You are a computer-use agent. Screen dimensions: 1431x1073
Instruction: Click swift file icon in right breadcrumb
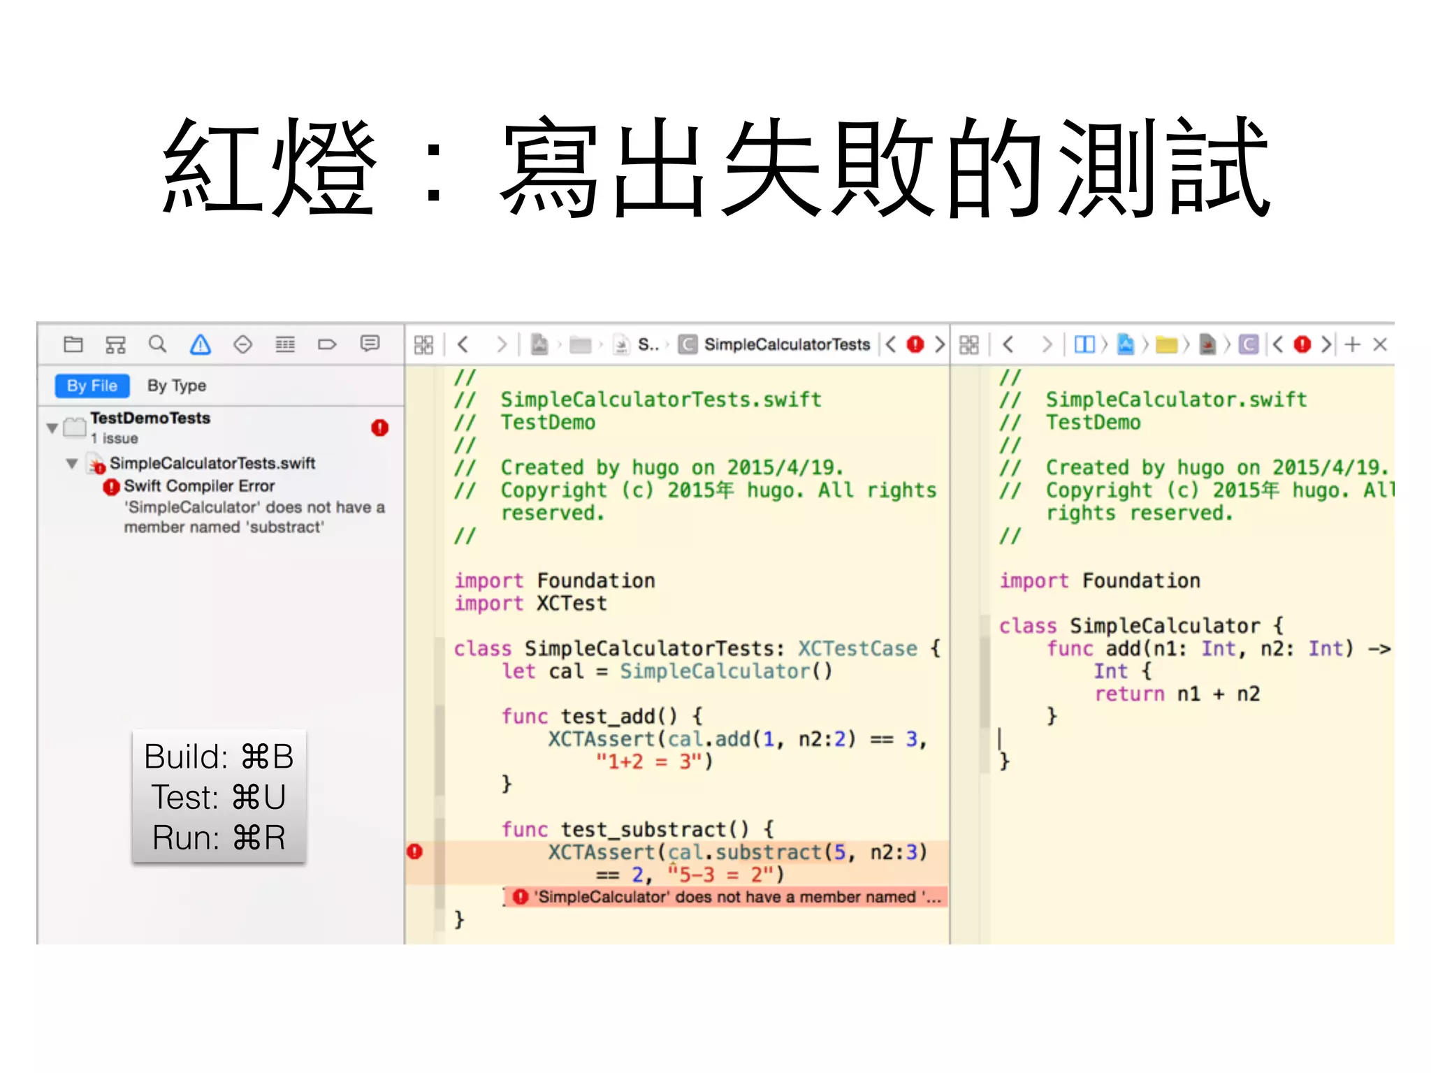pyautogui.click(x=1207, y=344)
